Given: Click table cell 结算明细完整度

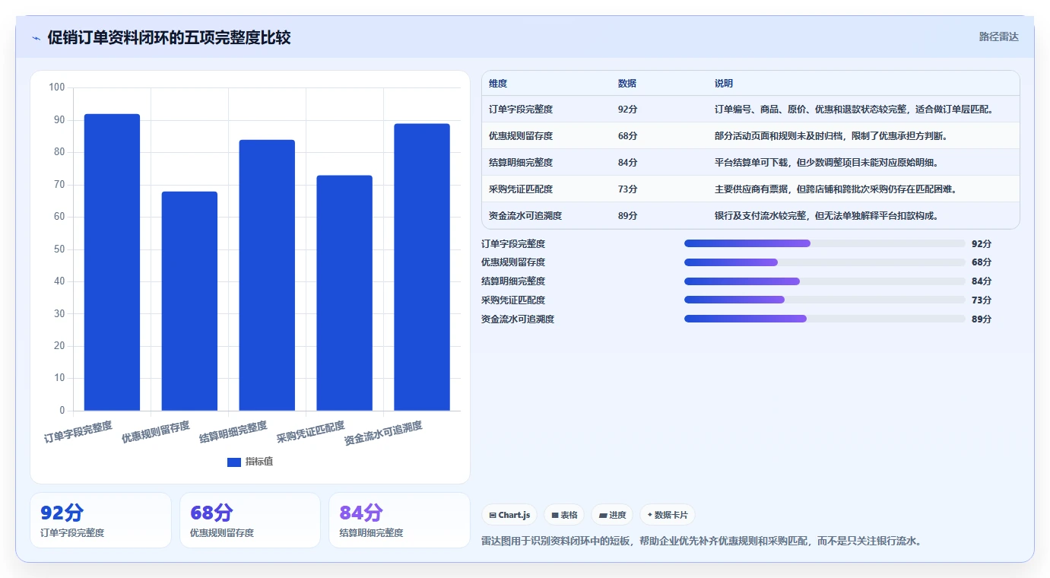Looking at the screenshot, I should click(x=521, y=163).
